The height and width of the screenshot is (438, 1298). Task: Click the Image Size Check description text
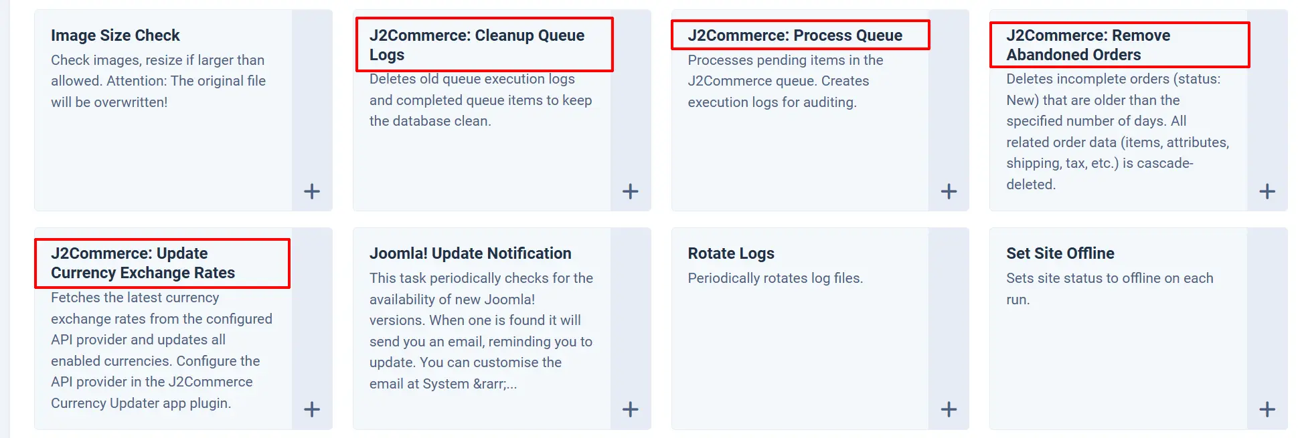point(159,81)
